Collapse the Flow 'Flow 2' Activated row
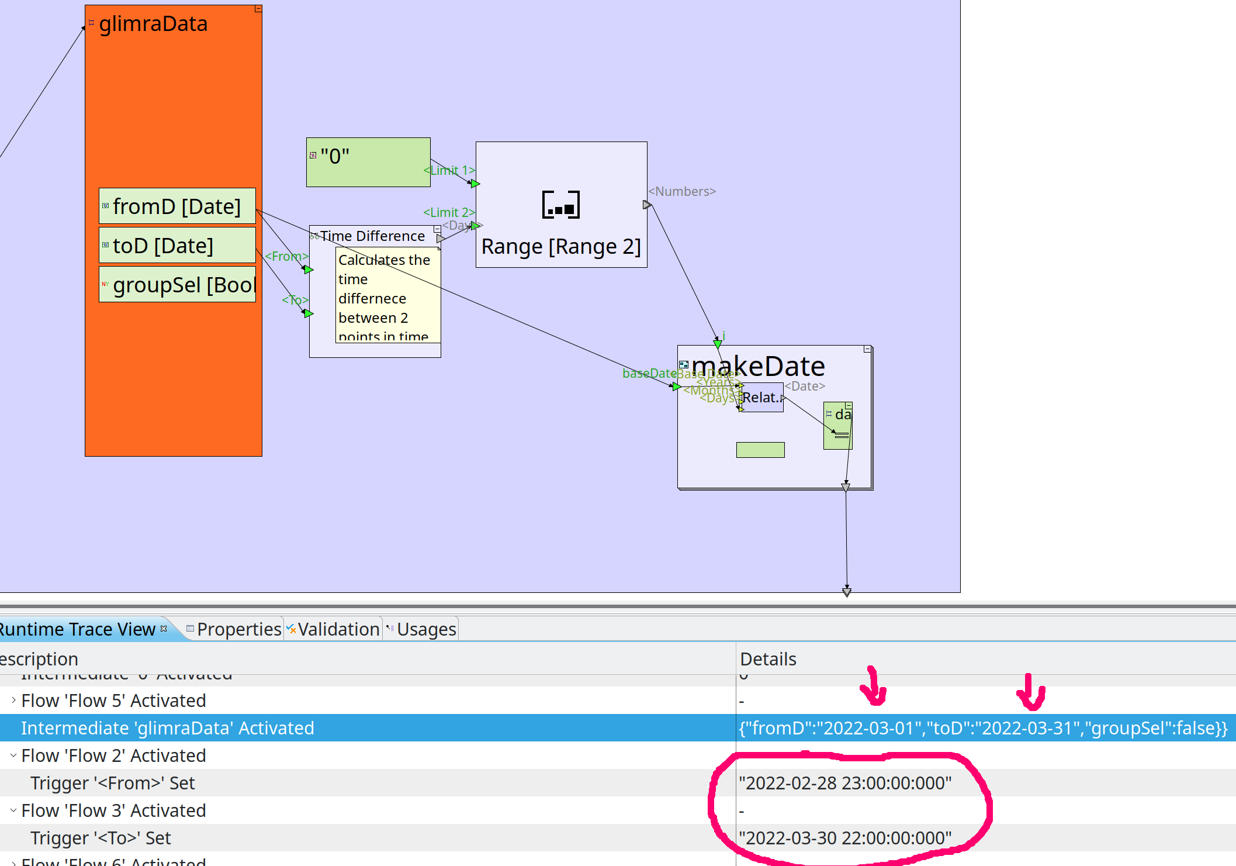The width and height of the screenshot is (1236, 866). [13, 755]
